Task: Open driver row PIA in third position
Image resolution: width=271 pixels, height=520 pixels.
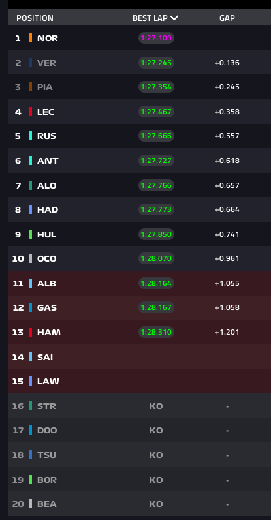Action: tap(140, 87)
